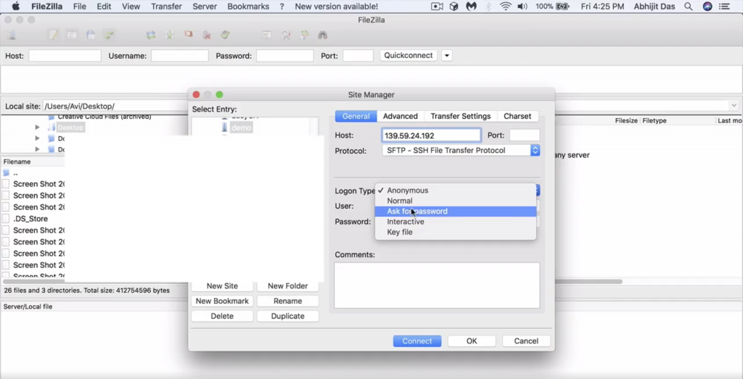Open the Quickconnect history dropdown arrow
743x379 pixels.
[x=446, y=55]
